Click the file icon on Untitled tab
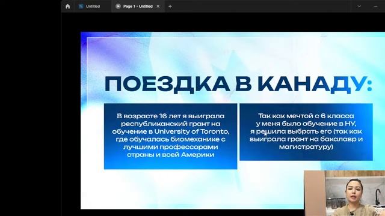 coord(81,7)
